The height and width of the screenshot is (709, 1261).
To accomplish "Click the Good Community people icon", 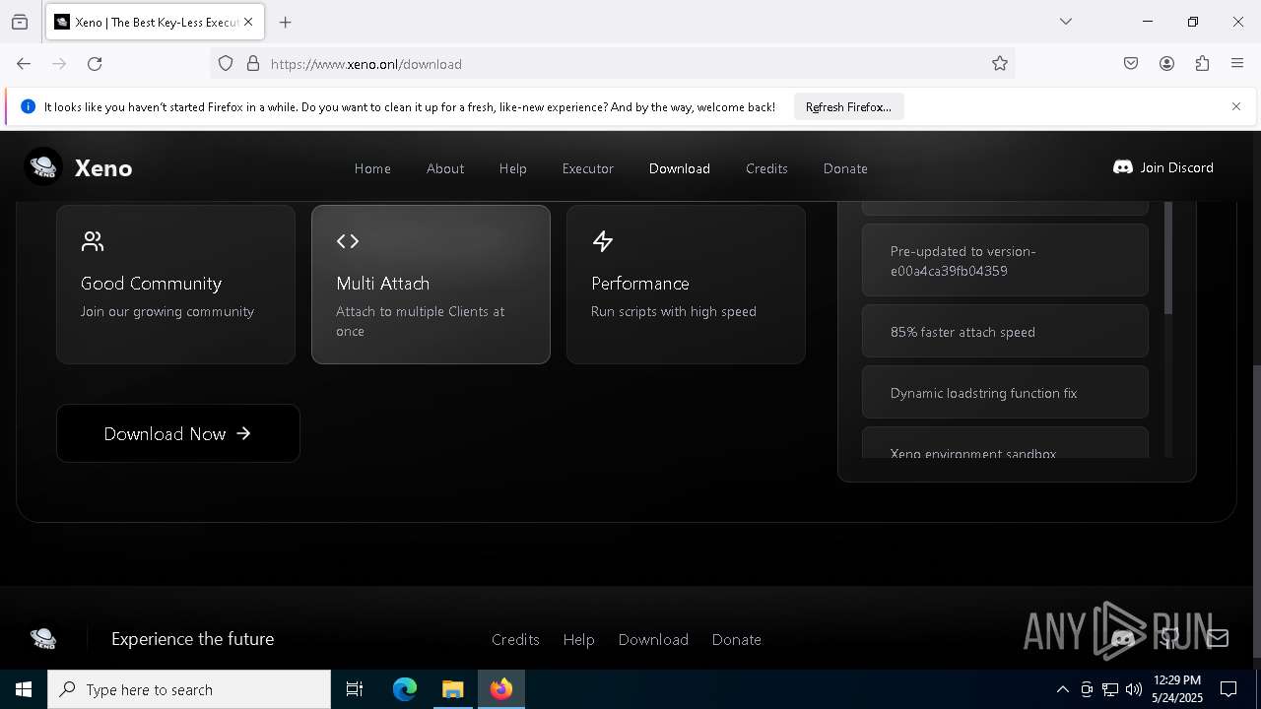I will pos(93,241).
